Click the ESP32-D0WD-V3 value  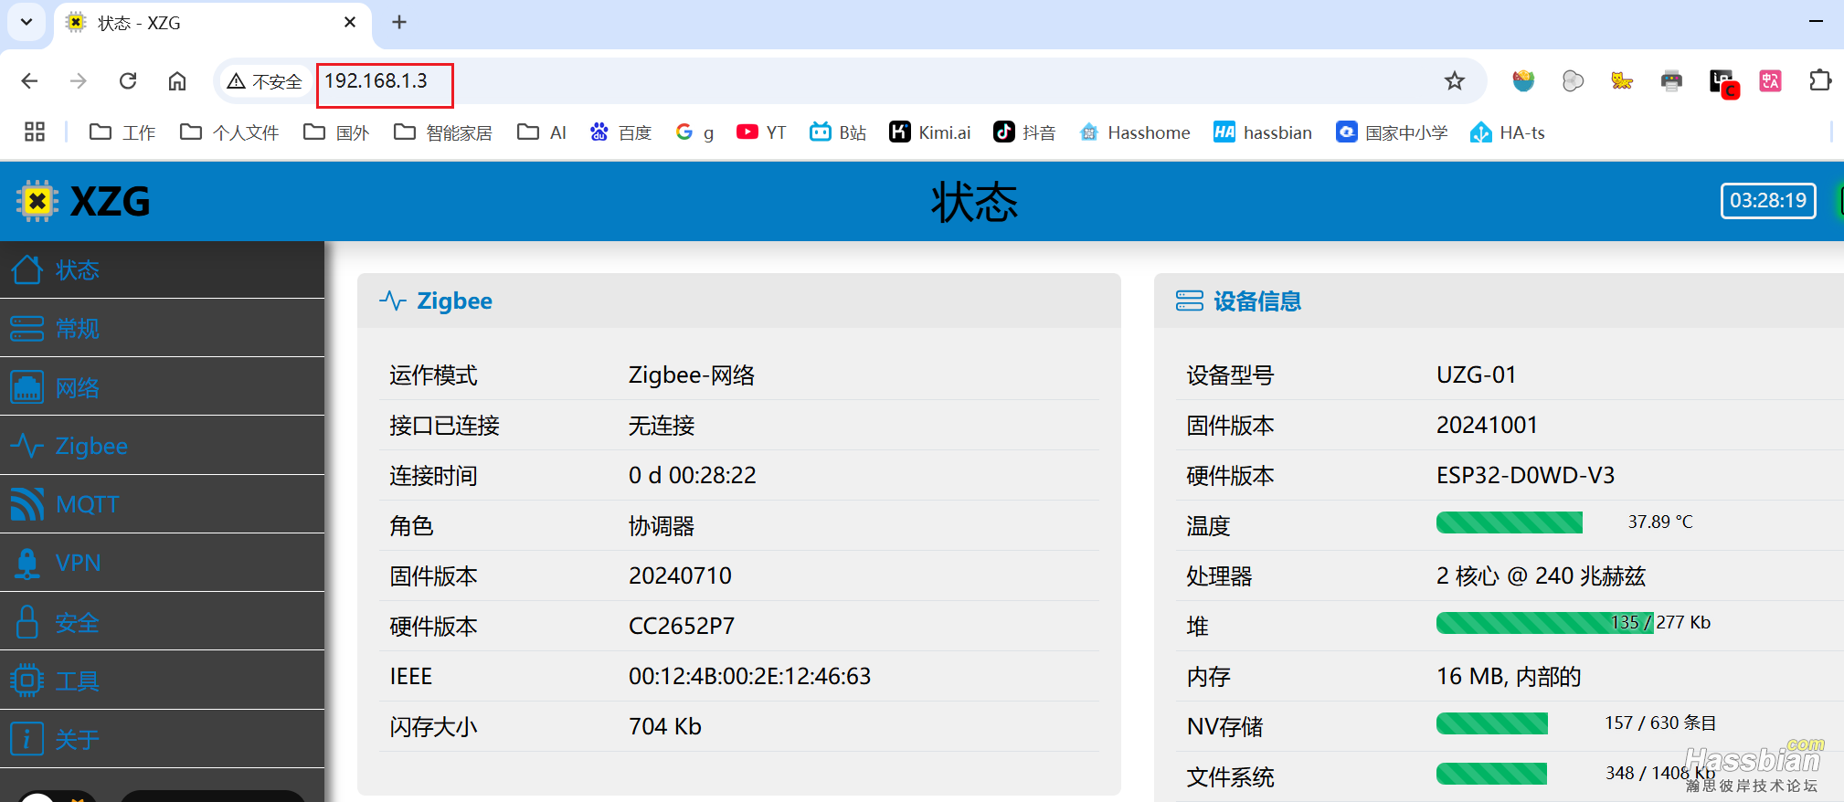[x=1525, y=475]
